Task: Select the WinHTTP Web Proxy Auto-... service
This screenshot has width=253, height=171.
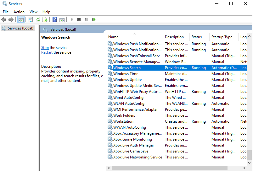Action: (177, 91)
